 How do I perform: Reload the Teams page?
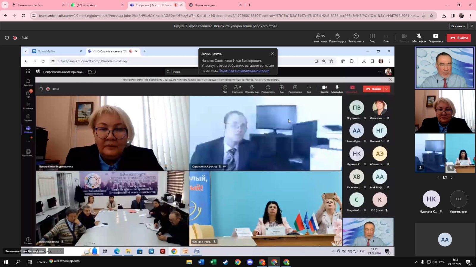(23, 15)
